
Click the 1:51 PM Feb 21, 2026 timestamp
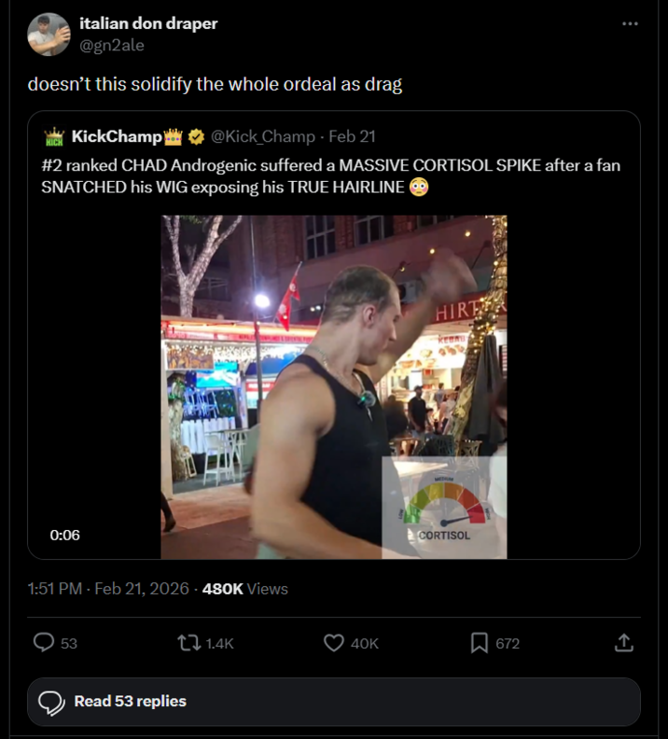pyautogui.click(x=107, y=589)
